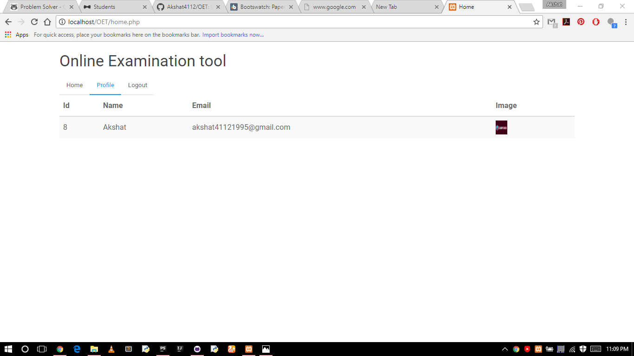Check battery status in system tray

click(x=550, y=349)
